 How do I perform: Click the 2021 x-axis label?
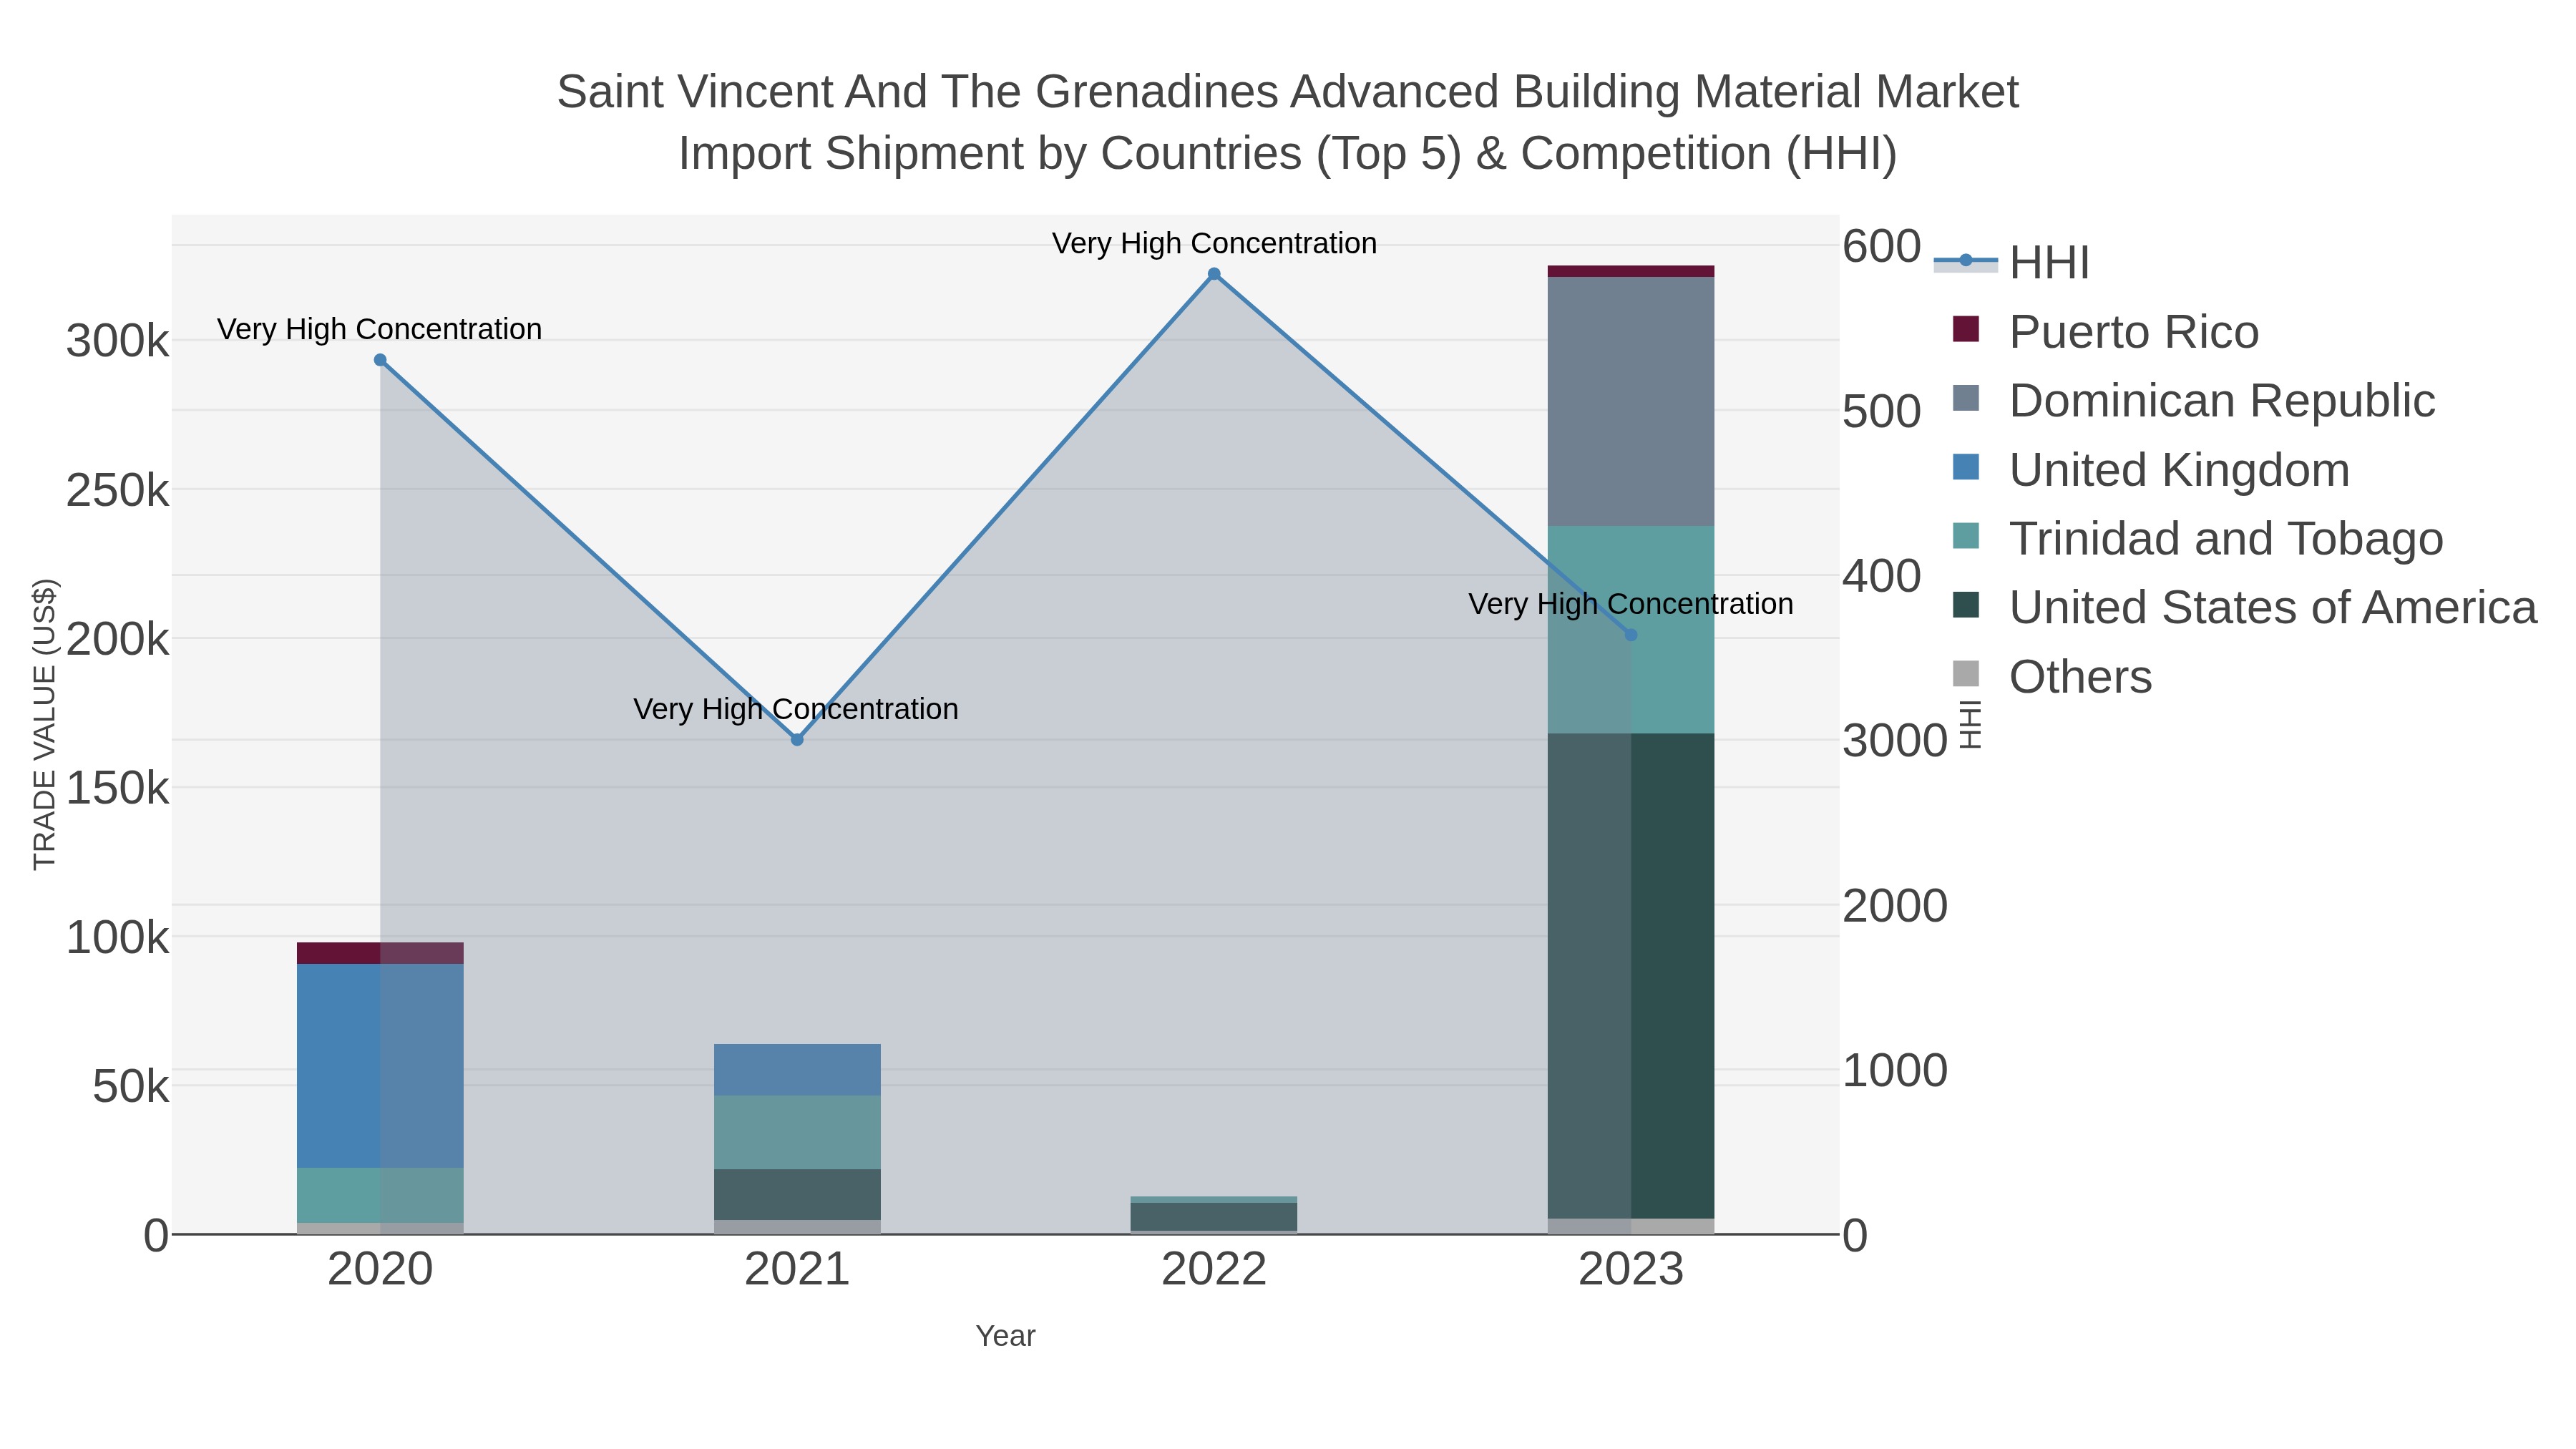[x=797, y=1270]
